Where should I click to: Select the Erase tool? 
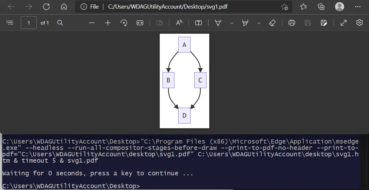272,23
